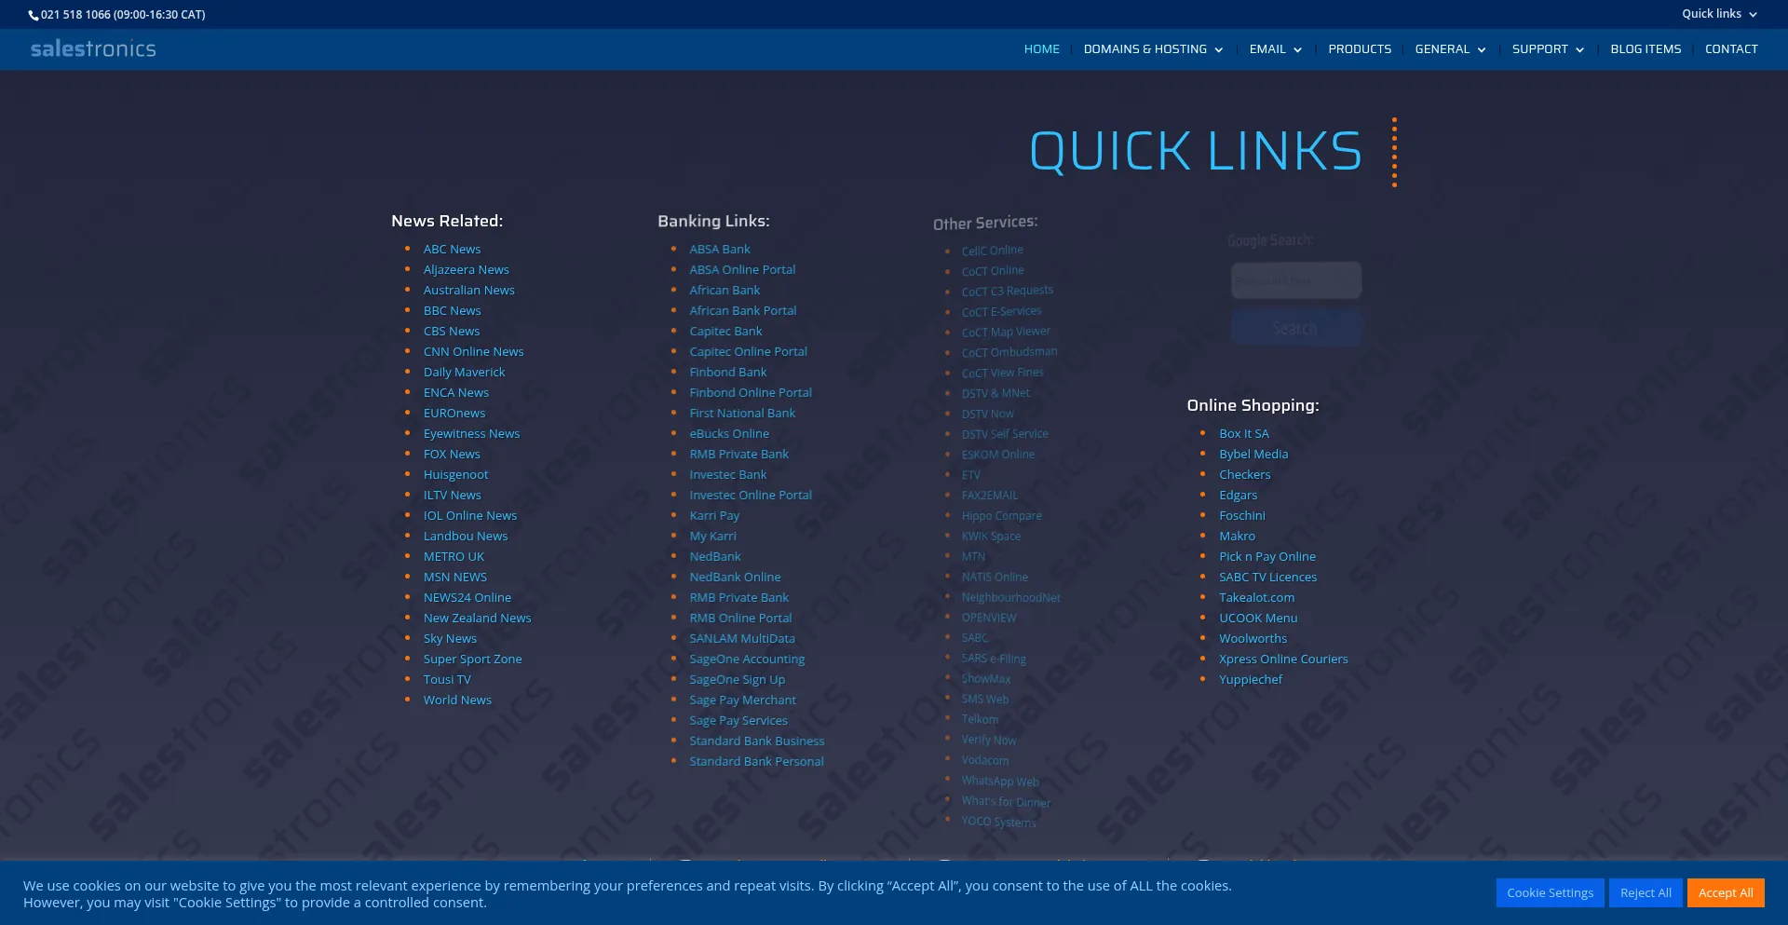Visit the BBC News link
This screenshot has height=925, width=1788.
tap(453, 311)
